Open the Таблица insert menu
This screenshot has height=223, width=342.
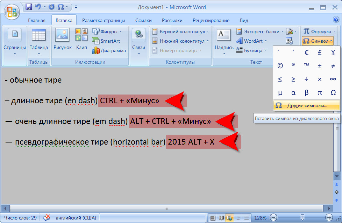[x=38, y=42]
